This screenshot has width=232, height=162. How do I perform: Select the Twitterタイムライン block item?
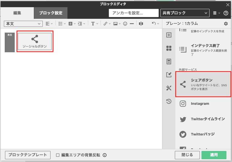pos(203,119)
